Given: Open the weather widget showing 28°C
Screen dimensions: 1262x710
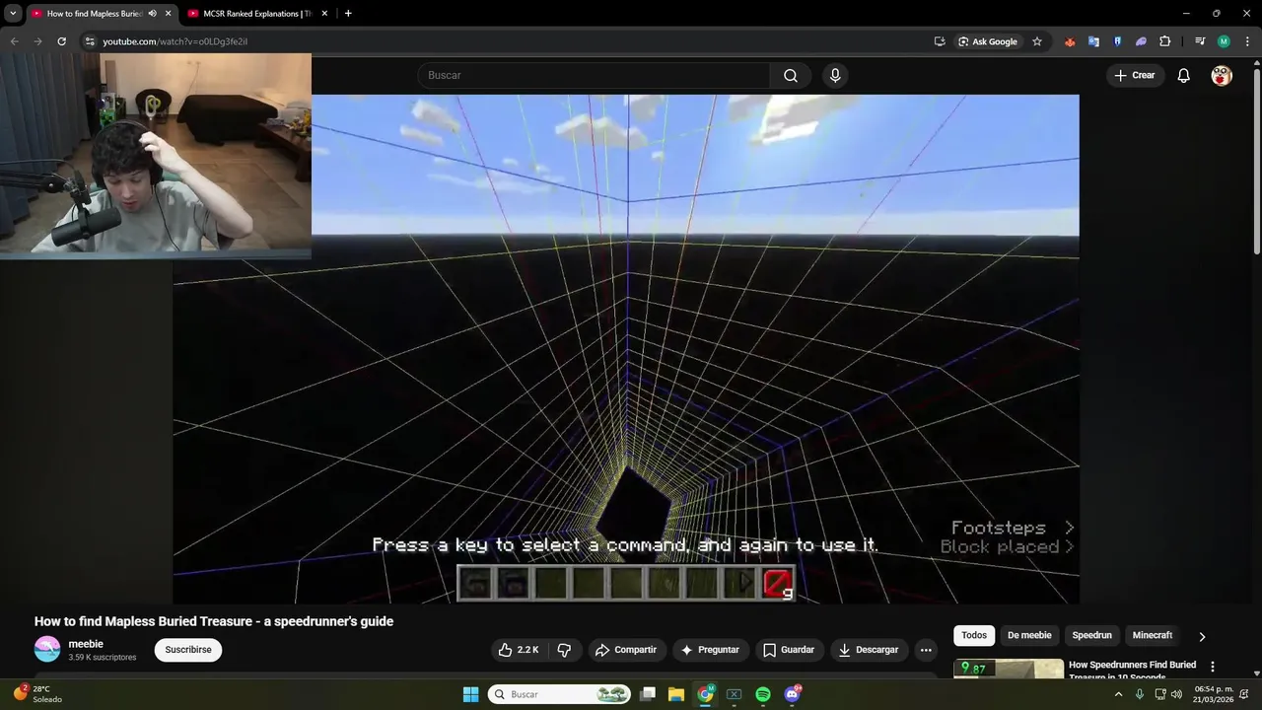Looking at the screenshot, I should click(37, 693).
